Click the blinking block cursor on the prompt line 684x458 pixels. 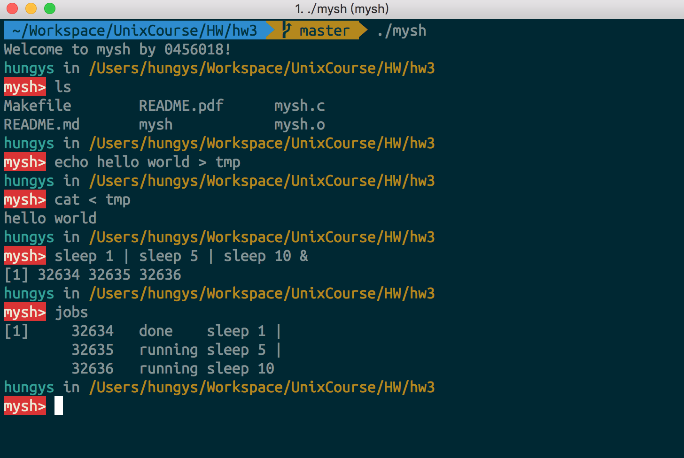click(x=58, y=405)
